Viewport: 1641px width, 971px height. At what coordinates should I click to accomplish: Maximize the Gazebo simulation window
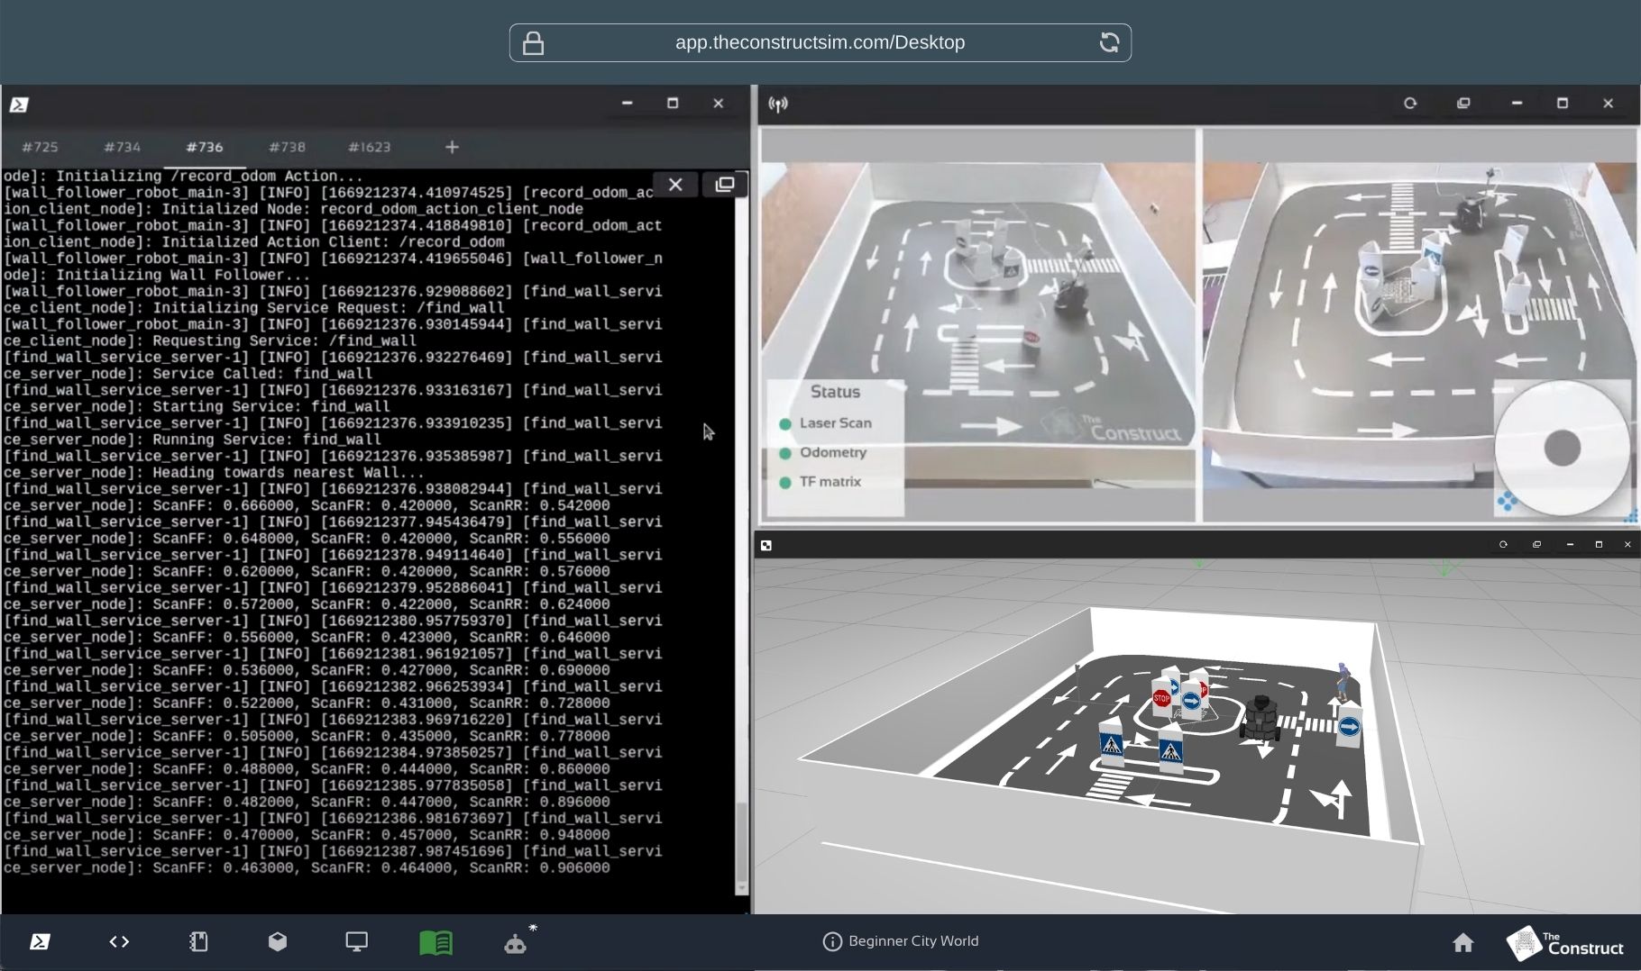[1599, 545]
